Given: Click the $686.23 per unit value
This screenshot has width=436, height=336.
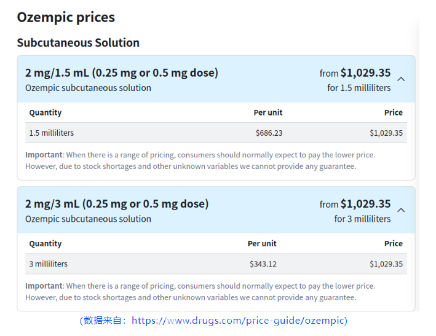Looking at the screenshot, I should tap(269, 133).
